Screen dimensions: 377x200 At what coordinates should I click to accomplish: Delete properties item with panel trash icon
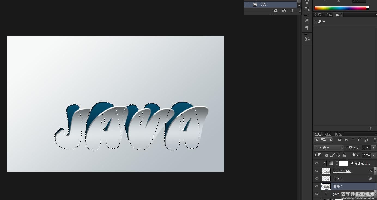pyautogui.click(x=371, y=128)
